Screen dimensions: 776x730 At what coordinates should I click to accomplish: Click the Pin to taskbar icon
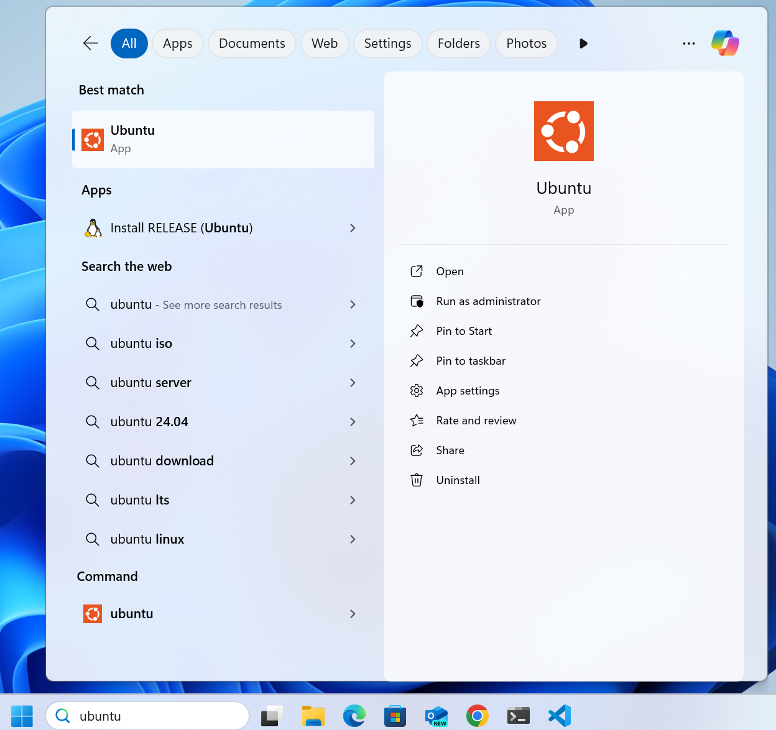417,360
